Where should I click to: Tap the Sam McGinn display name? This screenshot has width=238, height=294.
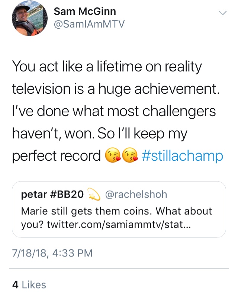point(85,12)
